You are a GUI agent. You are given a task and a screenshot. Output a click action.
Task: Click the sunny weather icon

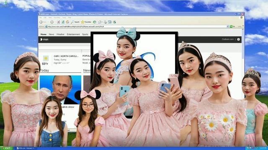(46, 58)
